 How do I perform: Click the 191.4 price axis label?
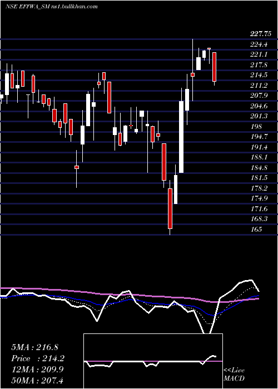click(x=259, y=147)
